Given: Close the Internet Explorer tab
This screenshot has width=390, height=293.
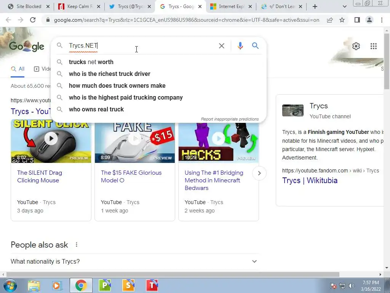Looking at the screenshot, I should click(x=250, y=7).
